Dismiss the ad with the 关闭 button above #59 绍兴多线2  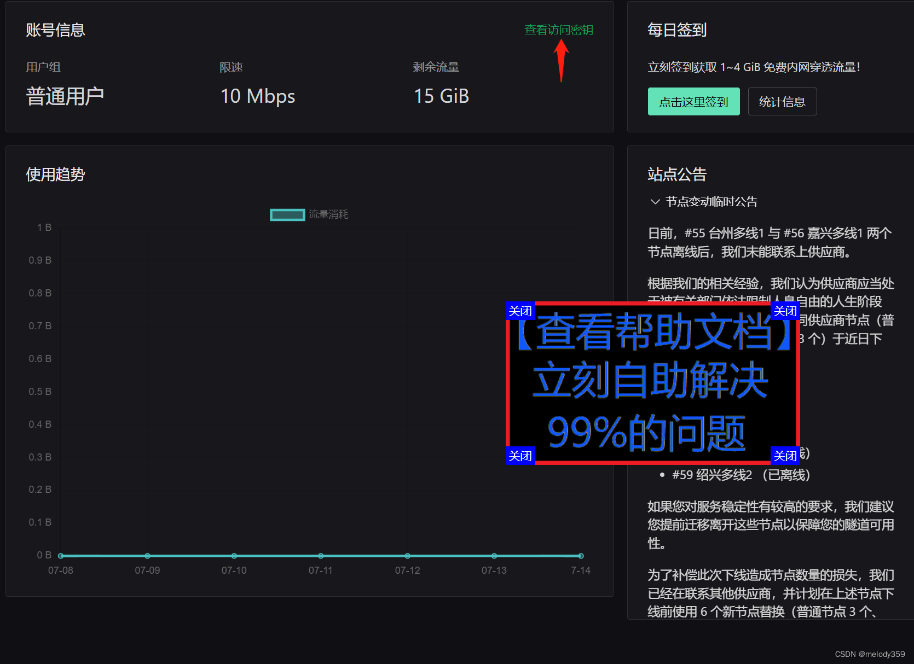[785, 456]
